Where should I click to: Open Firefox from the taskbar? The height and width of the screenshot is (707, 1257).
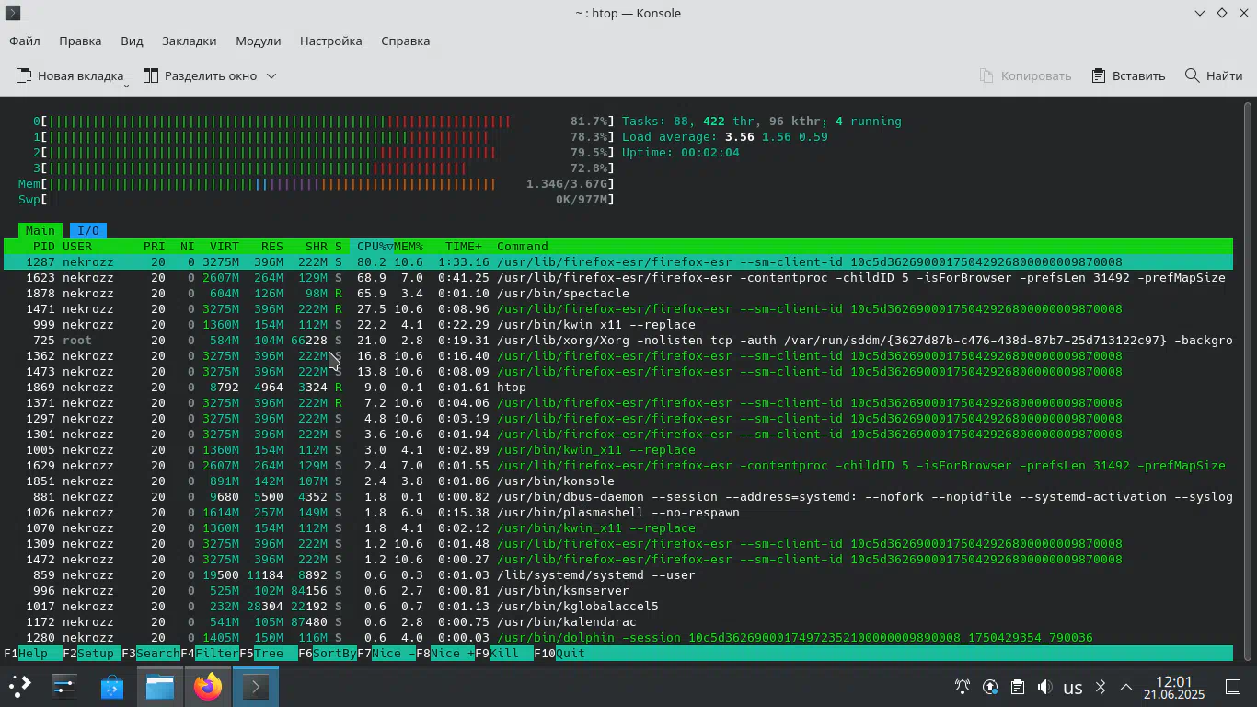point(207,686)
